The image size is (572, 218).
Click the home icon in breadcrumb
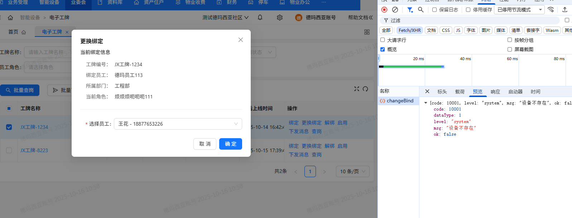[x=10, y=18]
